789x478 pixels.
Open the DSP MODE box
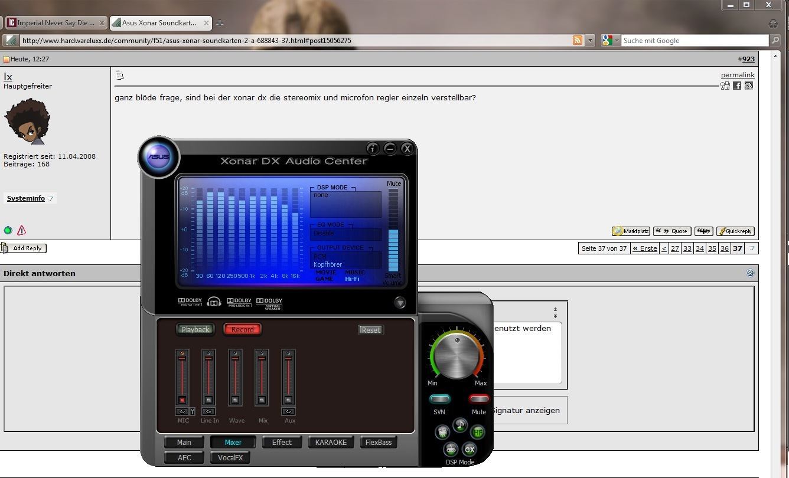[x=345, y=204]
